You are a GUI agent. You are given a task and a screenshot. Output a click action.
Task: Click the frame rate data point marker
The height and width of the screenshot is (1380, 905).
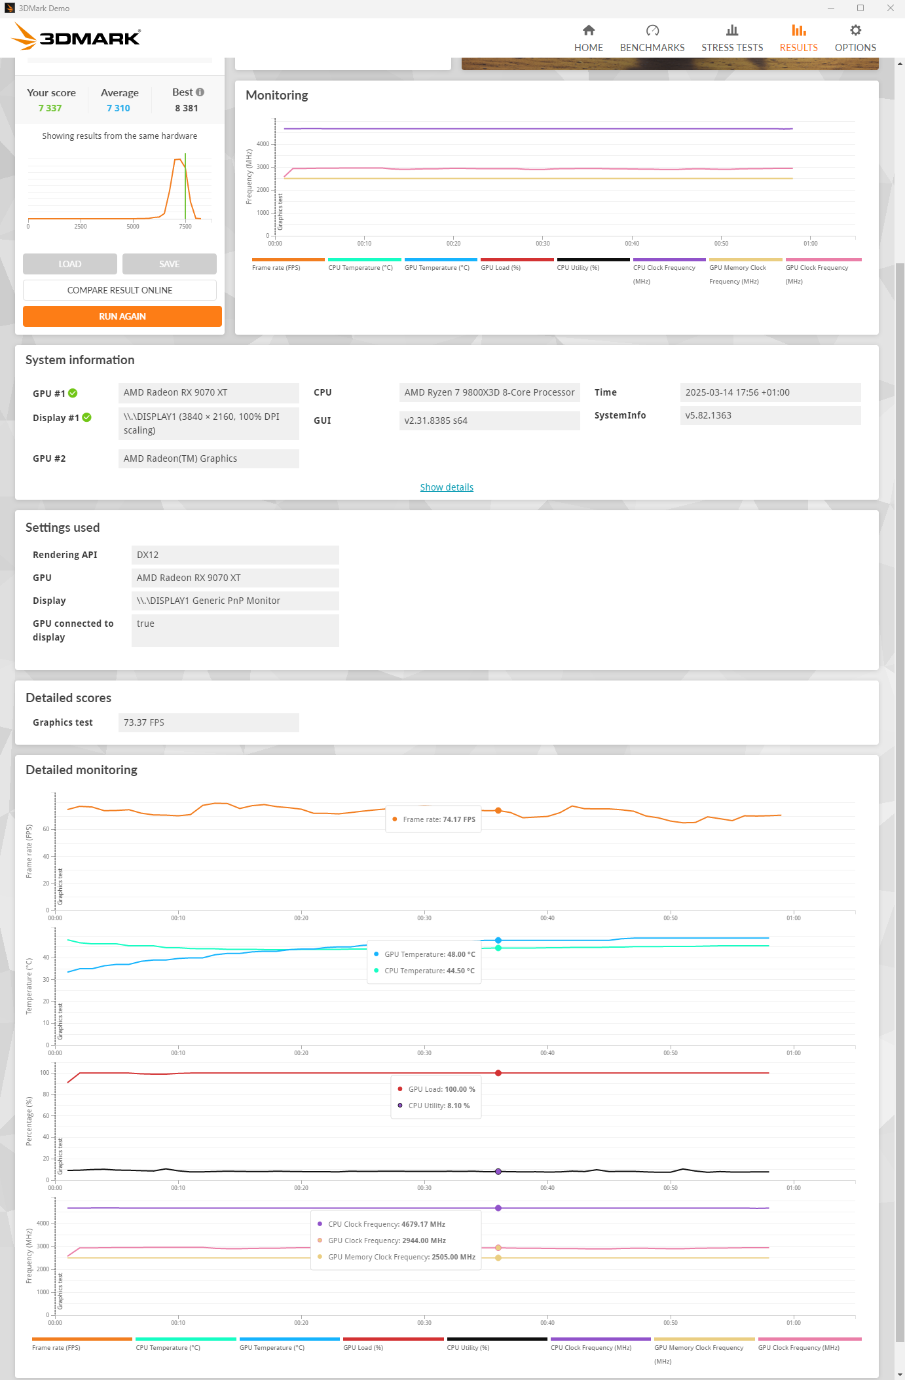pos(498,810)
